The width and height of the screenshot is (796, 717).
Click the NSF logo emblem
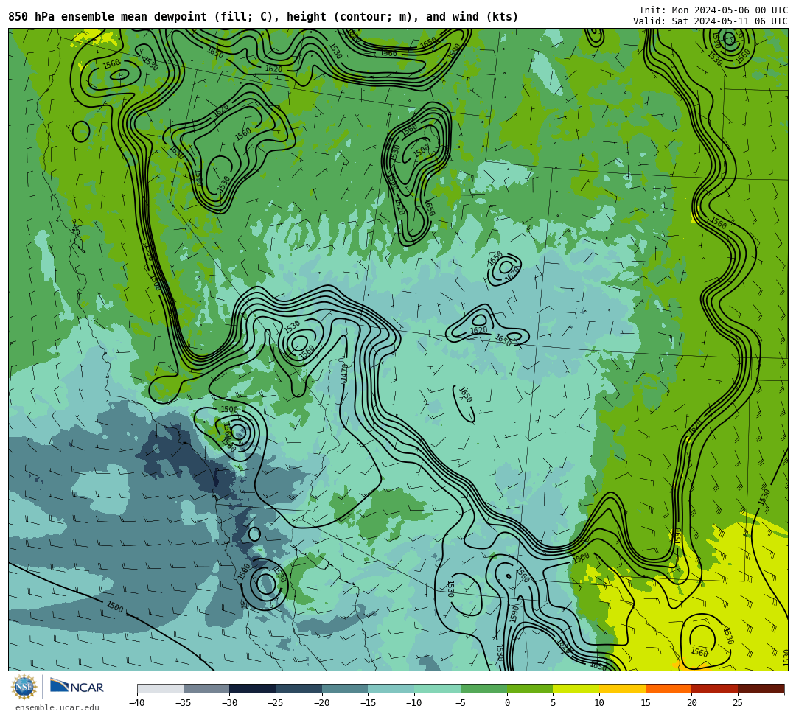[24, 688]
